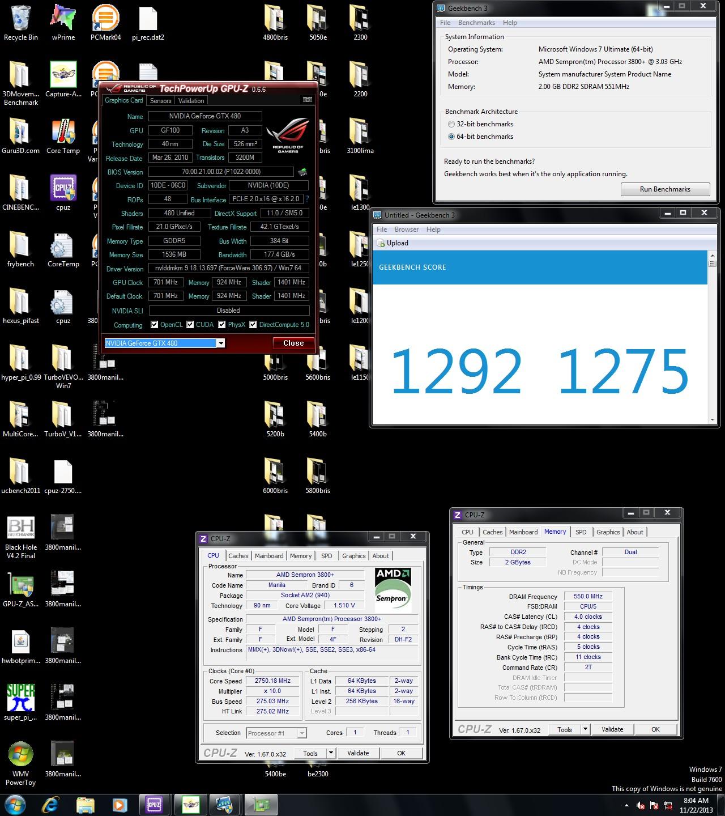Click the BIOS Version field in GPU-Z
725x816 pixels.
(221, 172)
